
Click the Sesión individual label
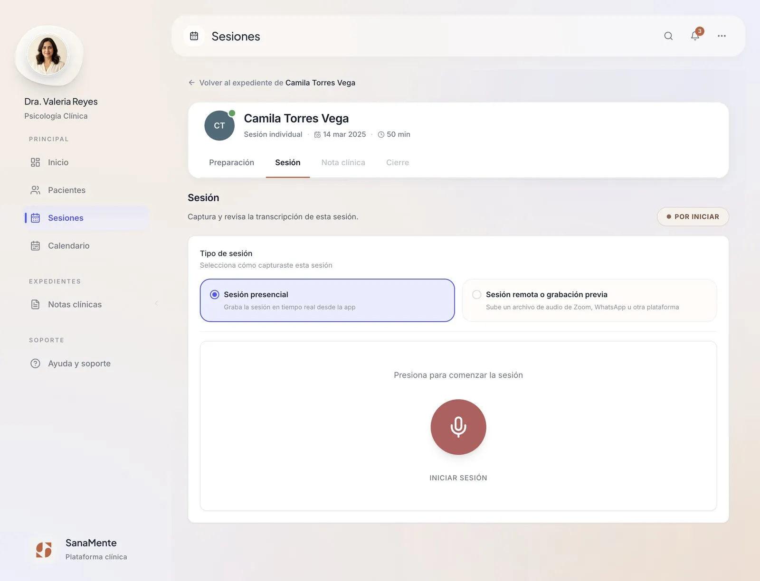[x=273, y=134]
